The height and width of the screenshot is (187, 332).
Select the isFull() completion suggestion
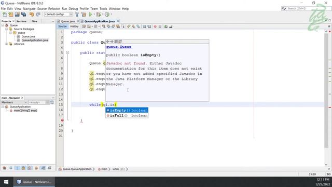click(x=127, y=115)
